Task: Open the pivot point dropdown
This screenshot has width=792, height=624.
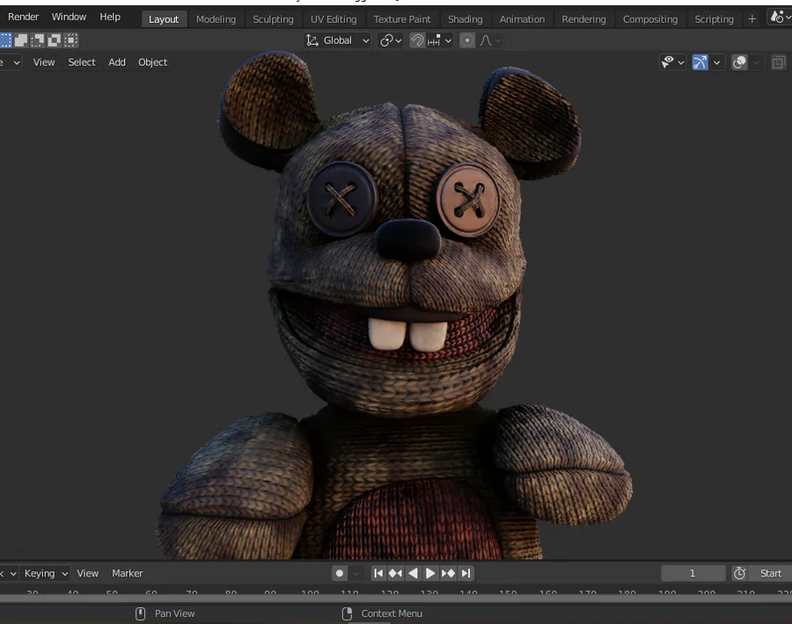Action: [391, 40]
